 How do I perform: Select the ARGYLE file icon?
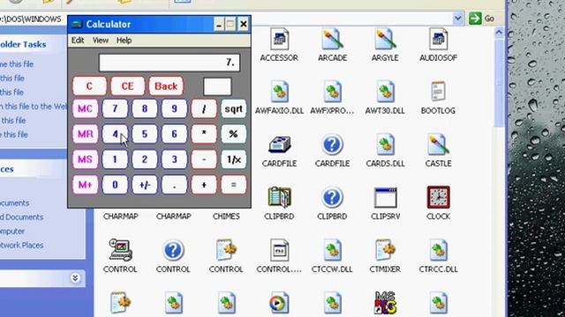(x=385, y=40)
